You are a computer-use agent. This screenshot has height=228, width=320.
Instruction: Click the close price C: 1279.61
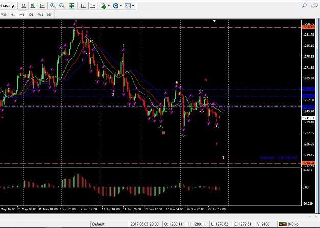pos(243,224)
